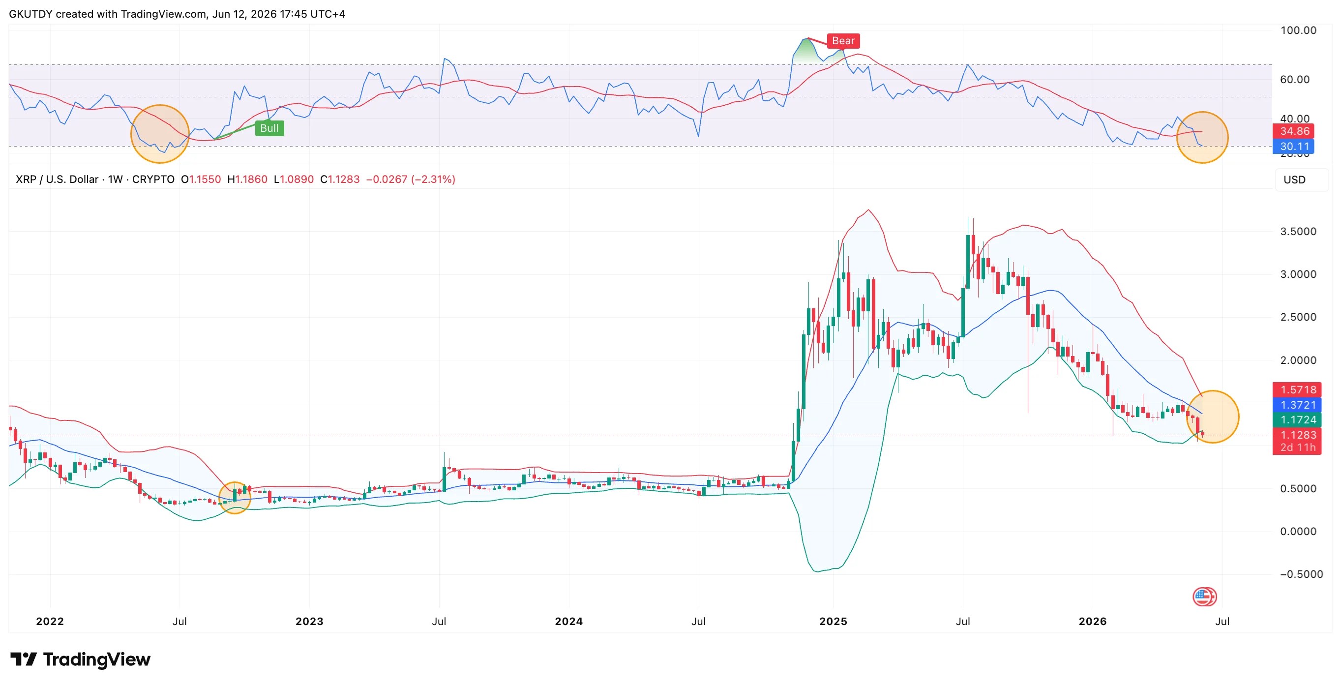Click the 40.00 level on the RSI scale
The height and width of the screenshot is (686, 1341).
click(1295, 119)
